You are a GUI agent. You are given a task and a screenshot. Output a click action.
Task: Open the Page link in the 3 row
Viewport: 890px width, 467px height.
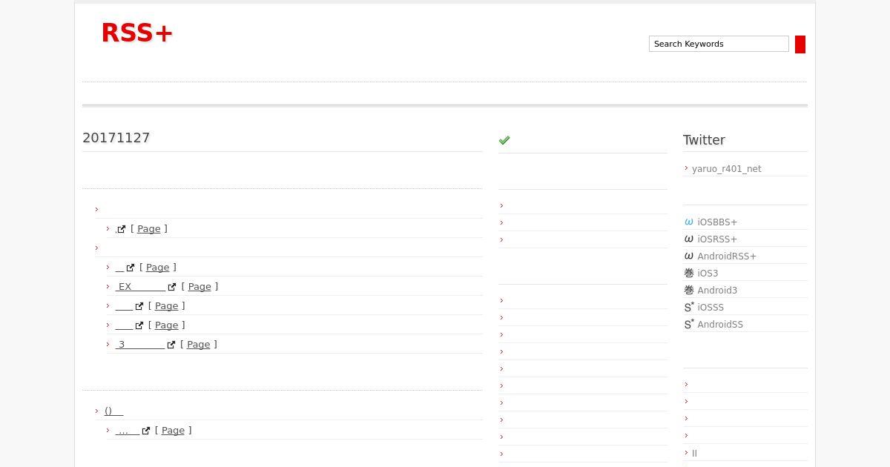199,345
